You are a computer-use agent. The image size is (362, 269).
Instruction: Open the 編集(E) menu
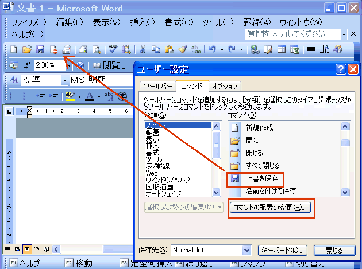(69, 22)
